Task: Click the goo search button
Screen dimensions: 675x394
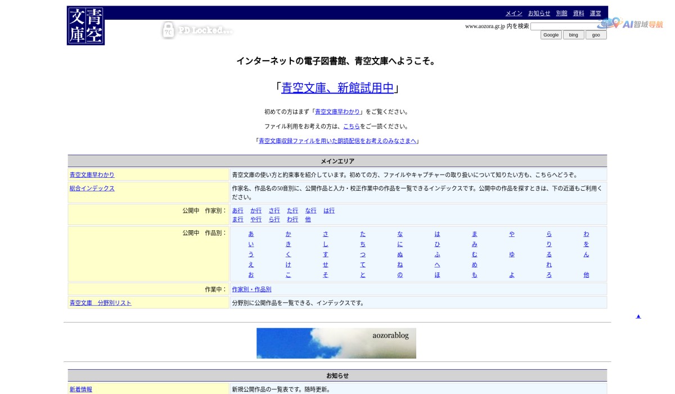Action: pos(596,34)
